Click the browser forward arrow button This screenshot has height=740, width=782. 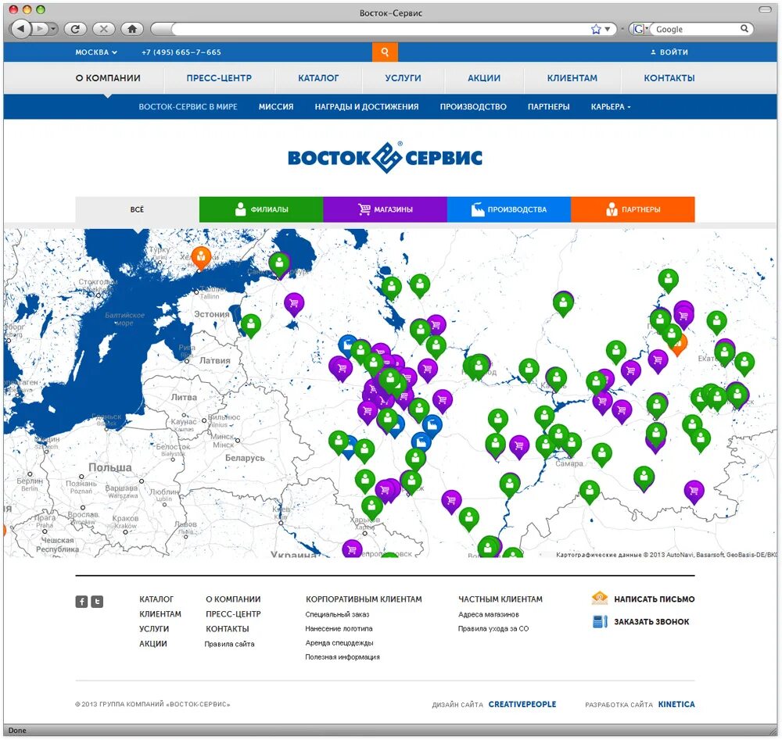40,29
